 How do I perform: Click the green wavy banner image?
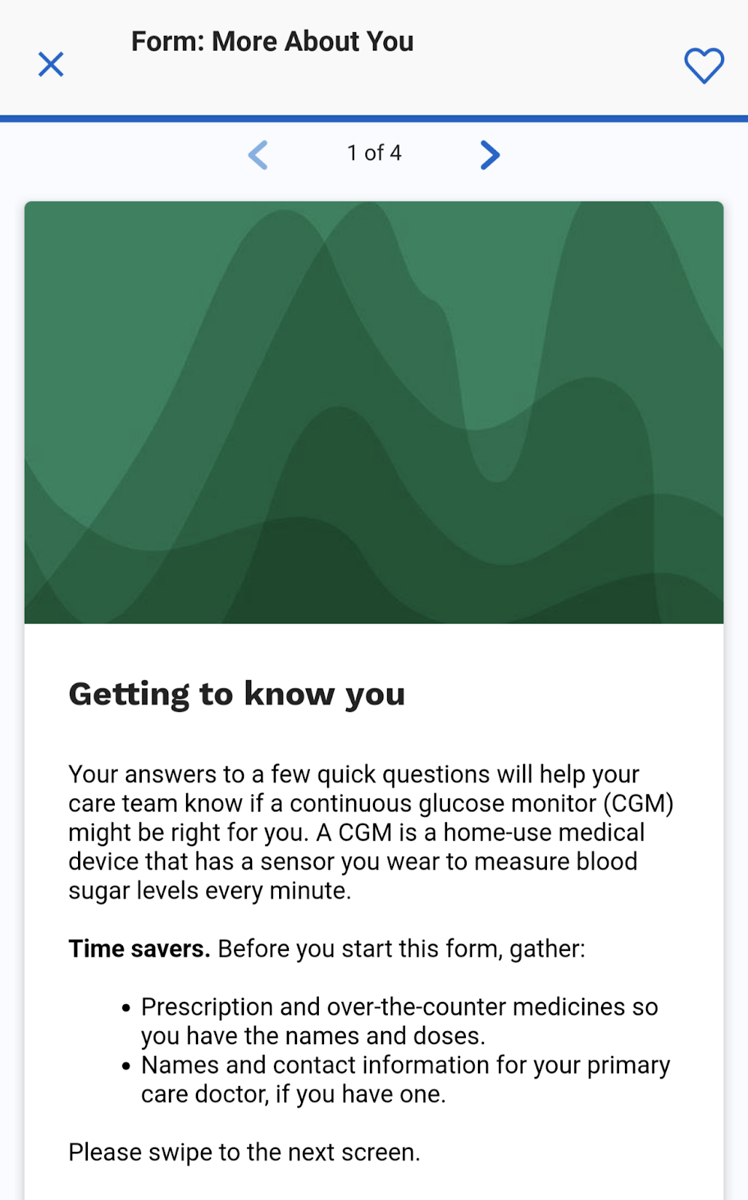pyautogui.click(x=374, y=412)
